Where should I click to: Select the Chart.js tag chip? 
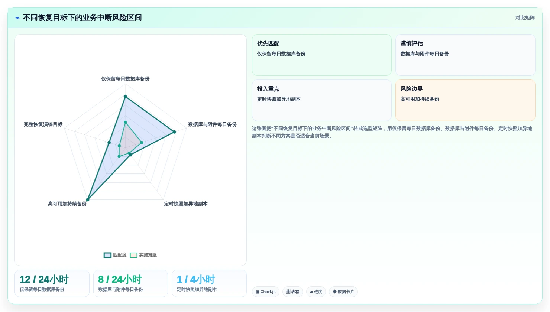pos(266,292)
